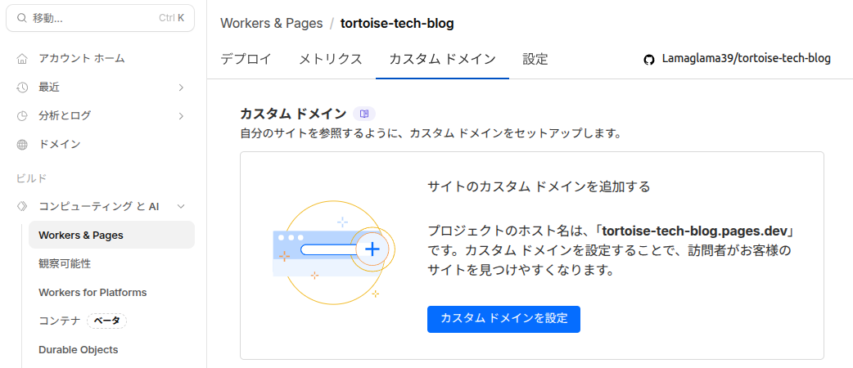Click the clock icon beside 最近
853x368 pixels.
tap(22, 87)
